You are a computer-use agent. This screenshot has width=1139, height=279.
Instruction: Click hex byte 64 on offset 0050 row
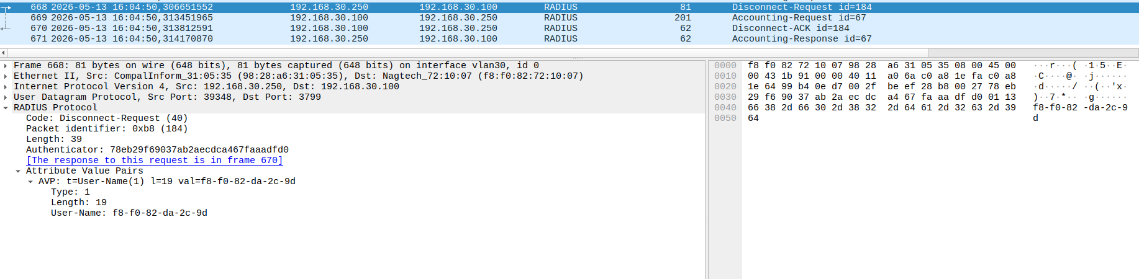click(x=753, y=118)
